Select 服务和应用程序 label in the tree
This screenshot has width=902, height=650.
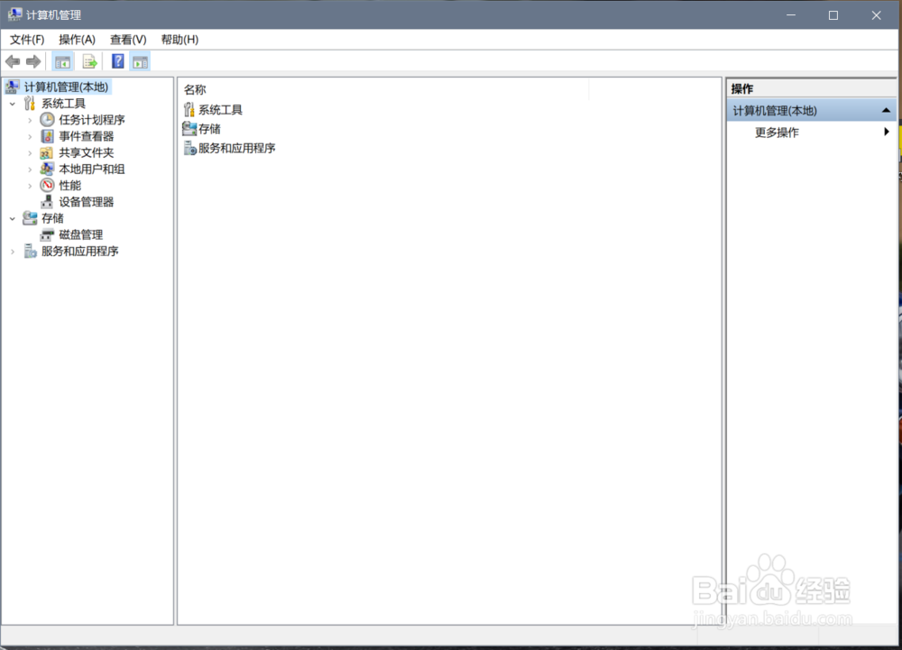(80, 252)
